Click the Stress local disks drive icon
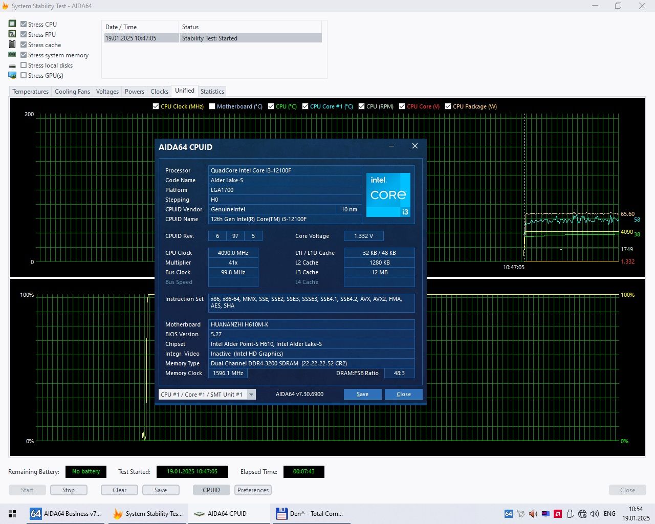Viewport: 655px width, 524px height. pyautogui.click(x=12, y=65)
